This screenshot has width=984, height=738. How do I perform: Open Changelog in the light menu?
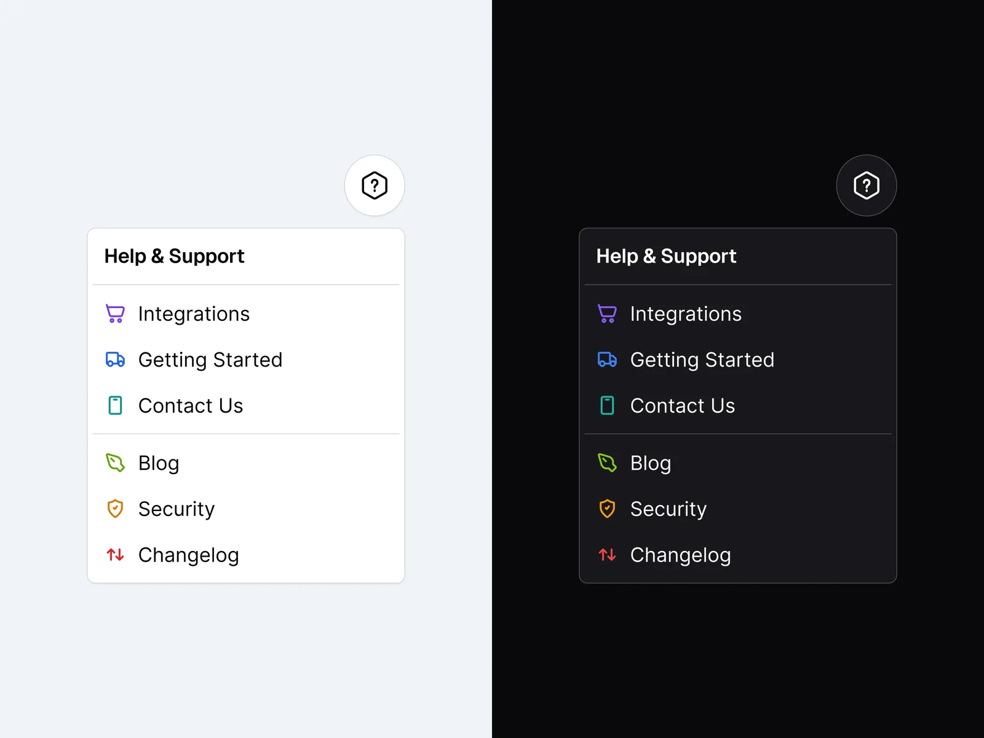[x=188, y=555]
